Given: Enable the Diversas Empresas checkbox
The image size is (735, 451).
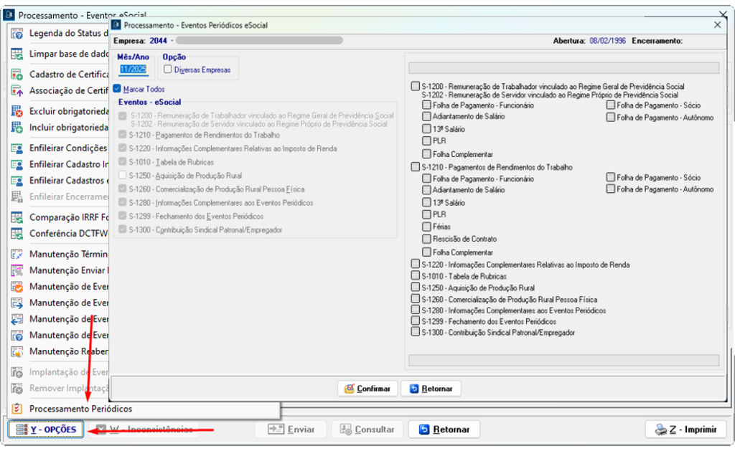Looking at the screenshot, I should (168, 70).
